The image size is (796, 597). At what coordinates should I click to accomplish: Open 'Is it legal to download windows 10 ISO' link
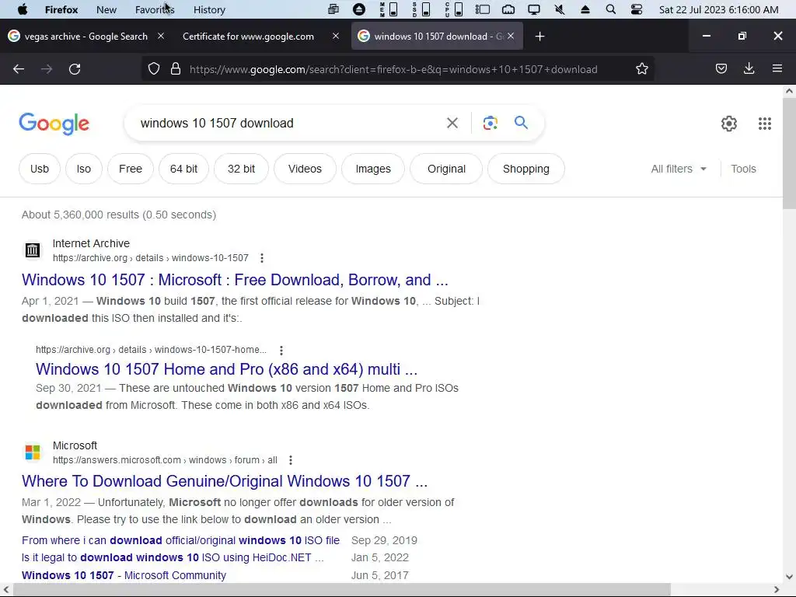173,557
